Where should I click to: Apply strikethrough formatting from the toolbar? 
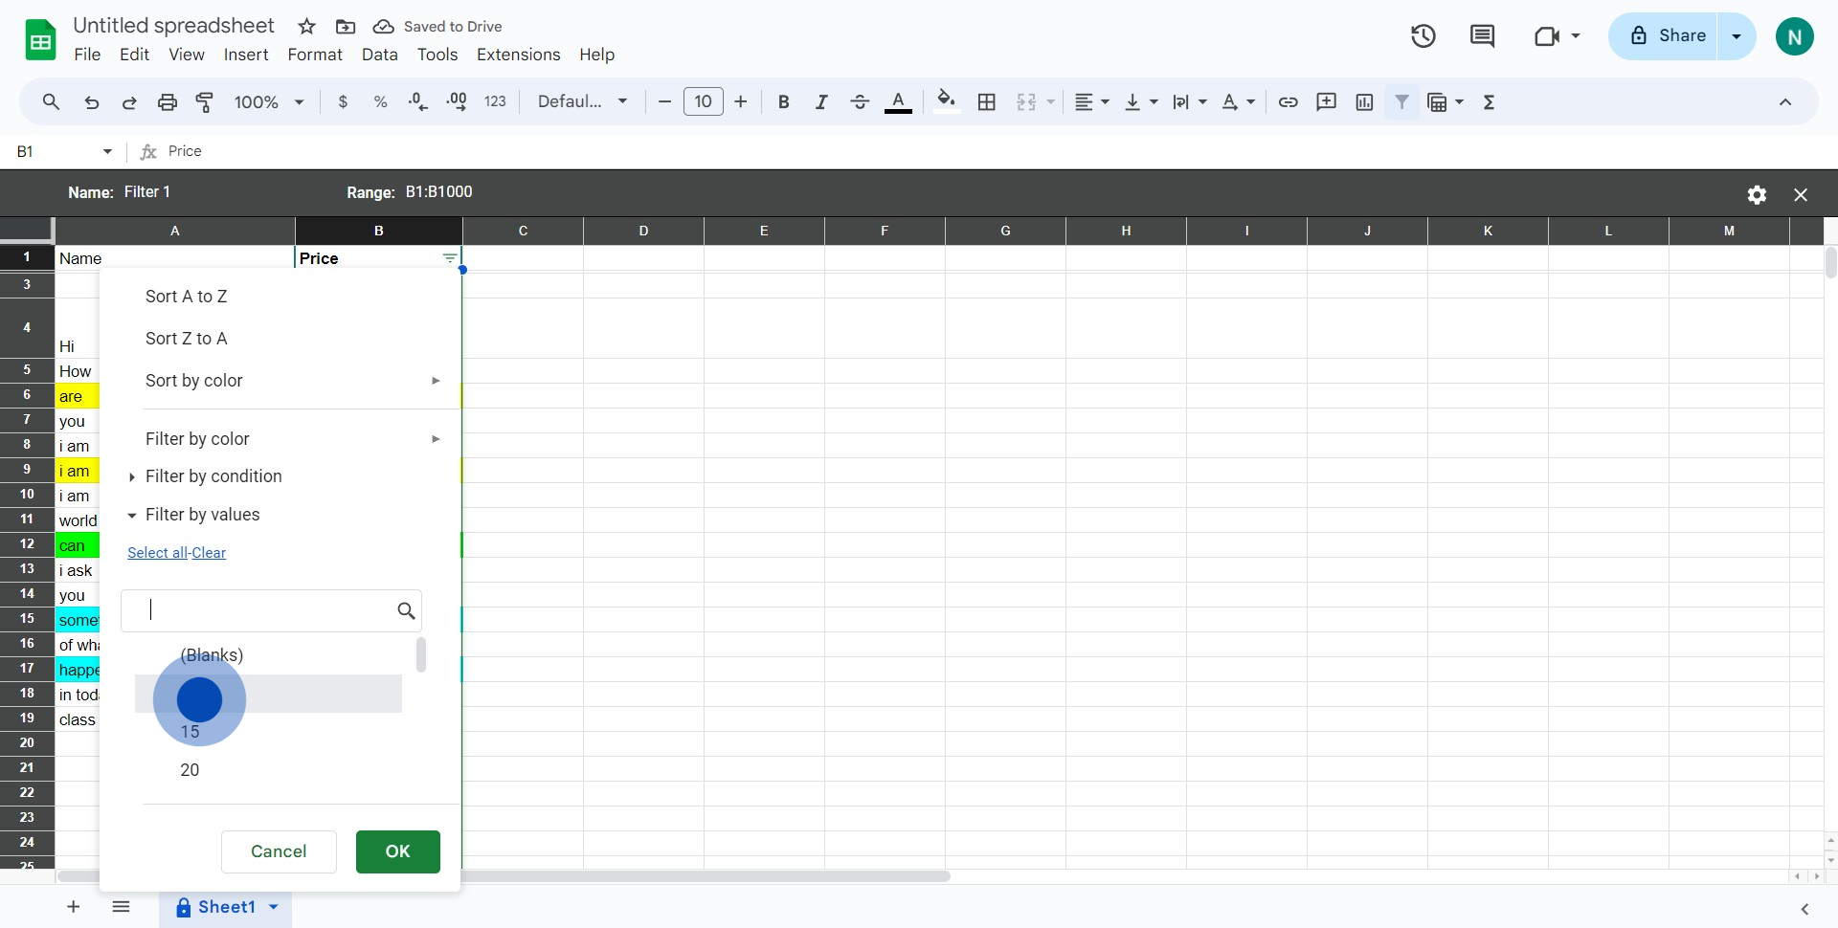[x=859, y=102]
